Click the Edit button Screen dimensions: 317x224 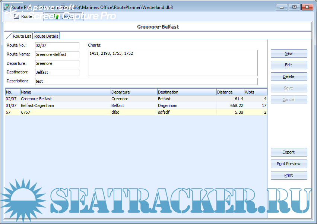[289, 65]
